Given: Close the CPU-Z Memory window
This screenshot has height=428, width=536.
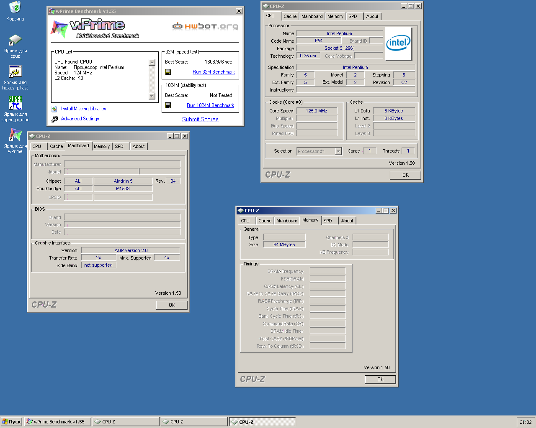Looking at the screenshot, I should click(393, 211).
